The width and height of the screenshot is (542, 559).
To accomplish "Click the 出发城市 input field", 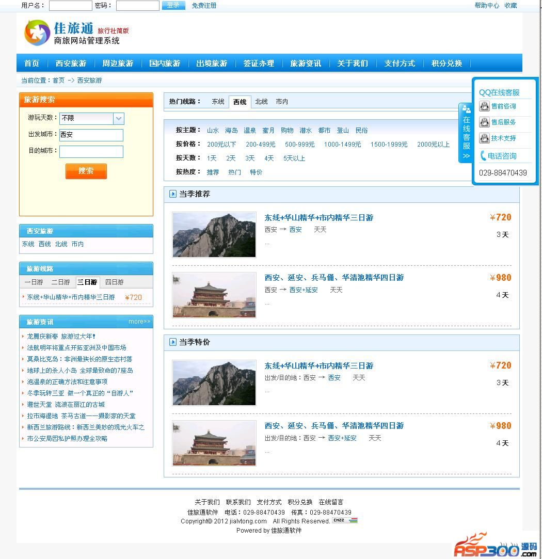I will point(91,135).
